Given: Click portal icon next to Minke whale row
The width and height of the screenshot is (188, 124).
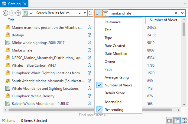Looking at the screenshot, I should 89,50.
